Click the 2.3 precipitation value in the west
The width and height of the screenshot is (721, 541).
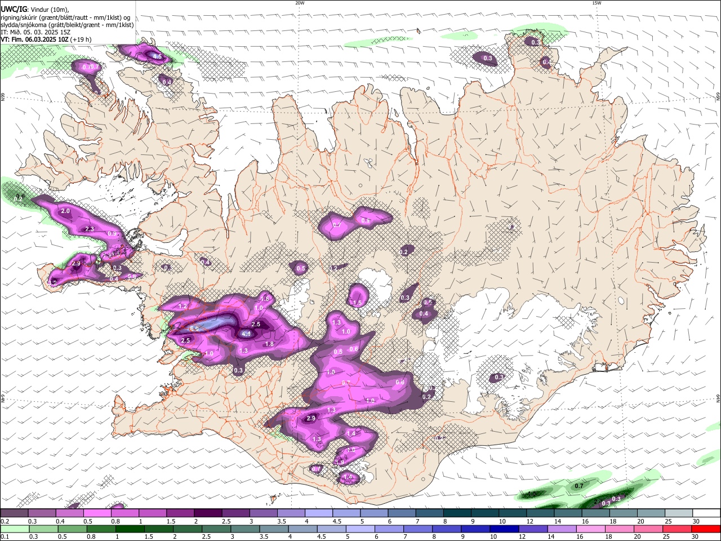pyautogui.click(x=89, y=229)
